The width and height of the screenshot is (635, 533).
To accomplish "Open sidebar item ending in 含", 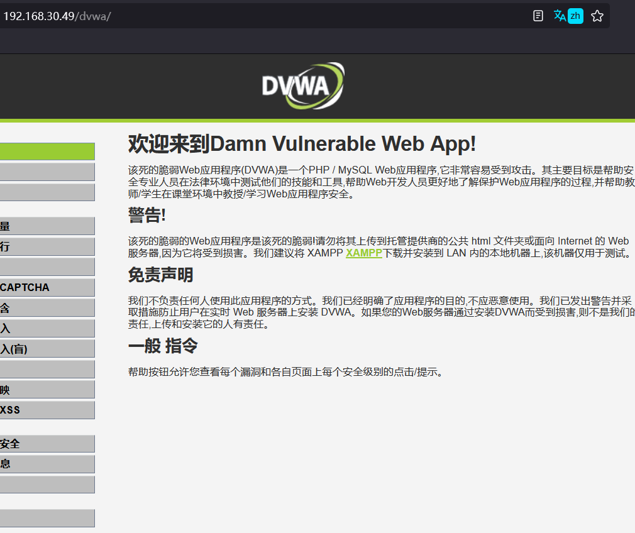I will point(47,308).
